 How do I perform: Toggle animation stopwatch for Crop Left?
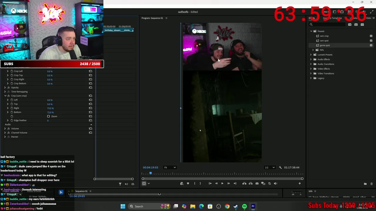[x=12, y=71]
